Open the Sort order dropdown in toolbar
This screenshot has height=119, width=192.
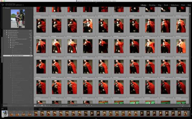[64, 106]
